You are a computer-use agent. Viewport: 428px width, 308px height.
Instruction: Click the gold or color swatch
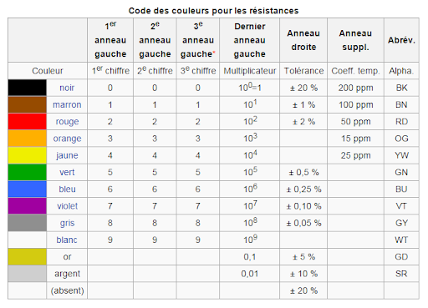27,256
